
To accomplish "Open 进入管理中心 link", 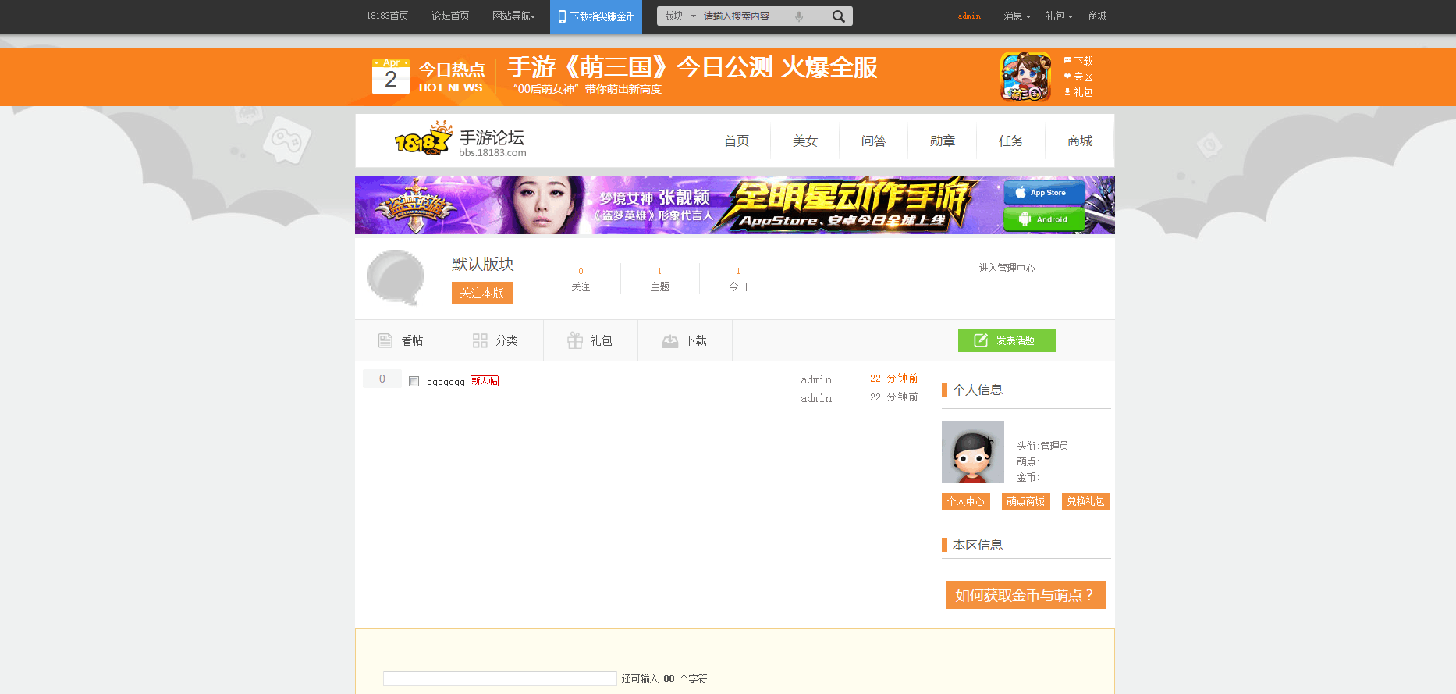I will tap(1007, 269).
